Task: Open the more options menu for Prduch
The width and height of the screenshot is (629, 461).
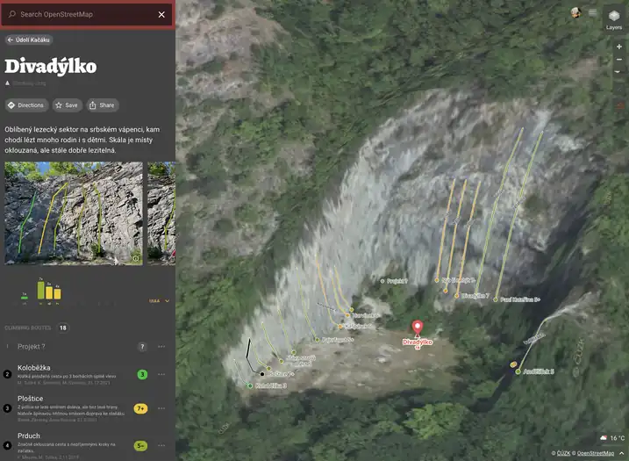Action: tap(161, 445)
